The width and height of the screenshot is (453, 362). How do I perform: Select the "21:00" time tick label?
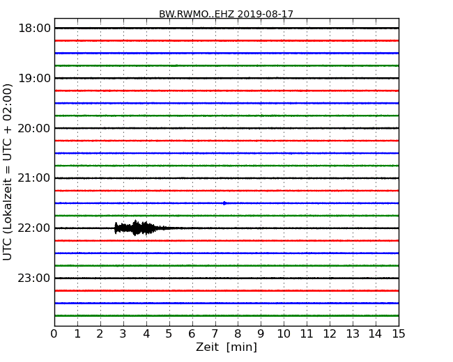point(34,178)
